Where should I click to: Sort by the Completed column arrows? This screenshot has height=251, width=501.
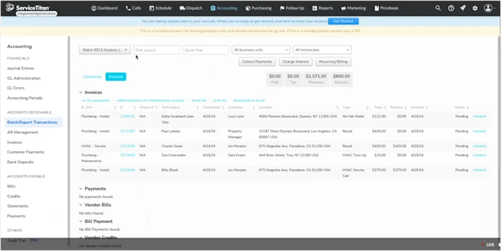coord(223,108)
